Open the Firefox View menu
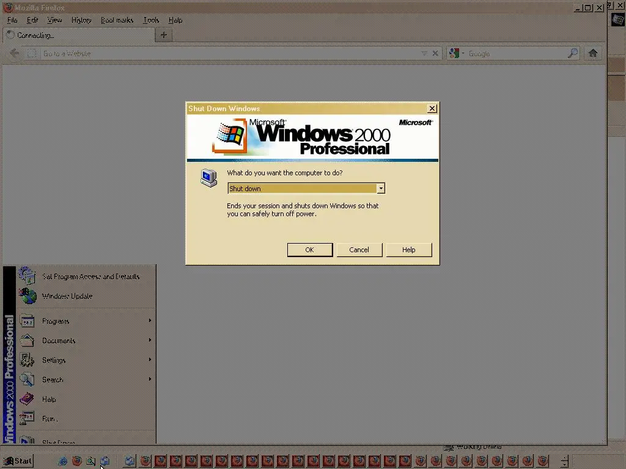This screenshot has height=469, width=626. coord(54,20)
